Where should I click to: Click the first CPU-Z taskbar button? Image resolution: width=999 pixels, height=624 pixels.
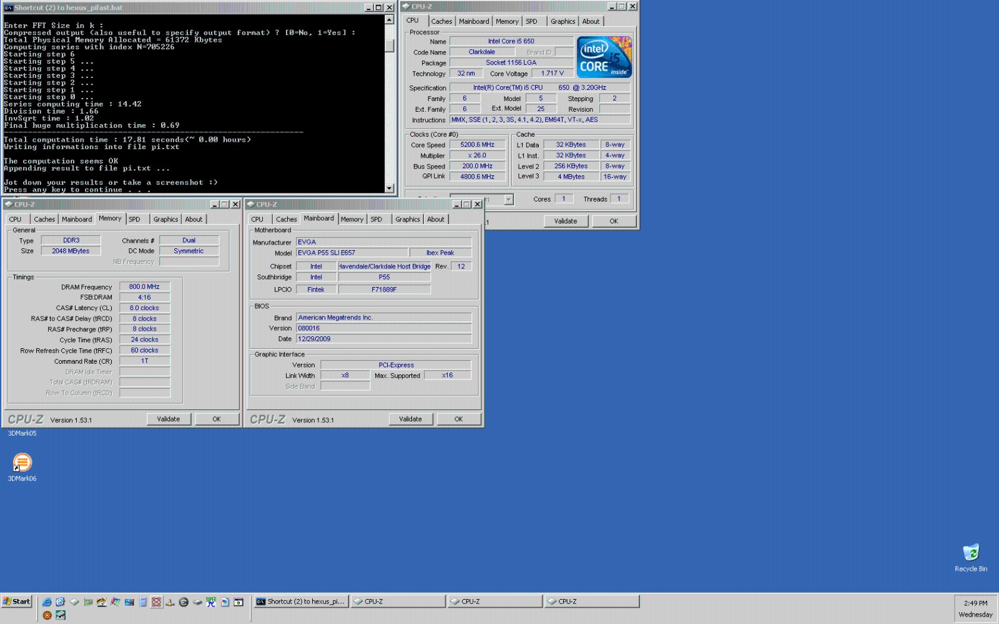[398, 602]
